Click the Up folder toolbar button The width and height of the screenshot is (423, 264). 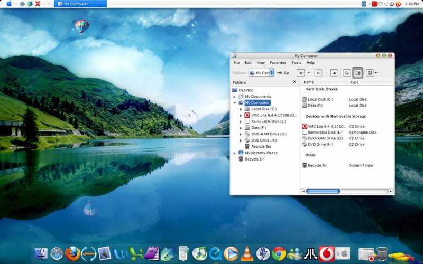point(334,73)
